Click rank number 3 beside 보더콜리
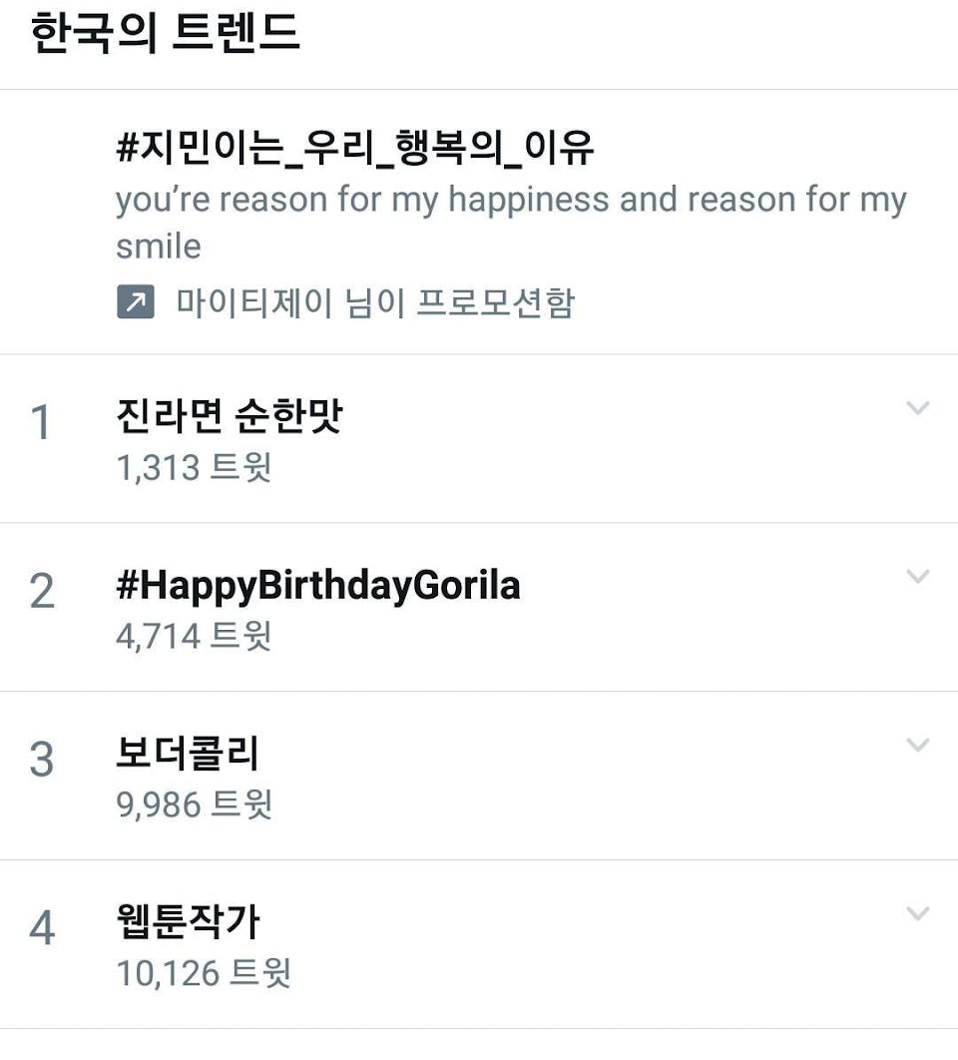This screenshot has height=1060, width=958. point(41,761)
